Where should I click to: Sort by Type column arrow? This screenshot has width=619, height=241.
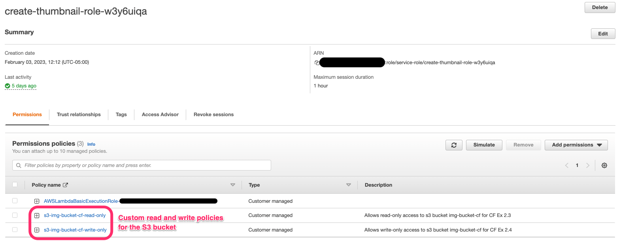[x=349, y=185]
